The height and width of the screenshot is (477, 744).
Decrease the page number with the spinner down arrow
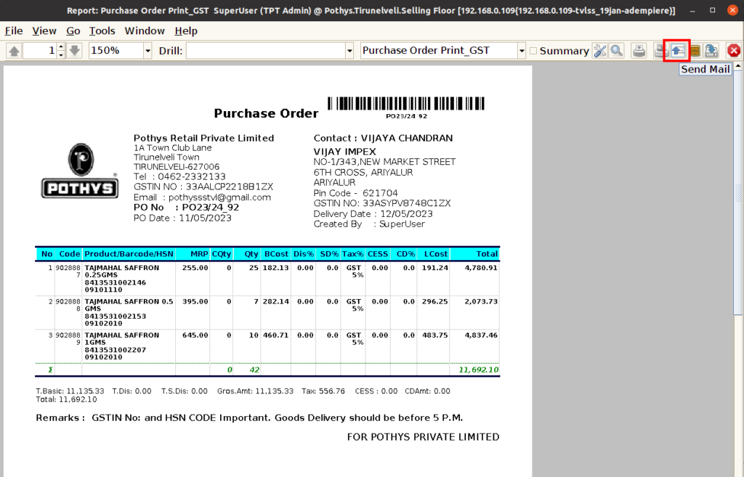coord(61,55)
